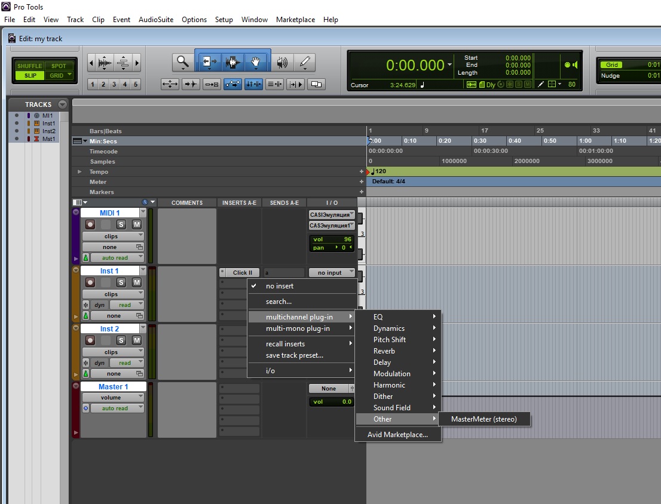This screenshot has height=504, width=661.
Task: Select zoom preset 3
Action: (x=114, y=84)
